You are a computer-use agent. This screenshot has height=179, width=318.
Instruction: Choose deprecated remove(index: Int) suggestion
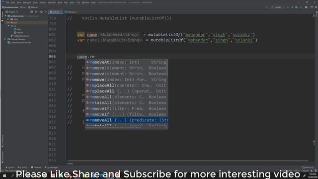[x=126, y=80]
